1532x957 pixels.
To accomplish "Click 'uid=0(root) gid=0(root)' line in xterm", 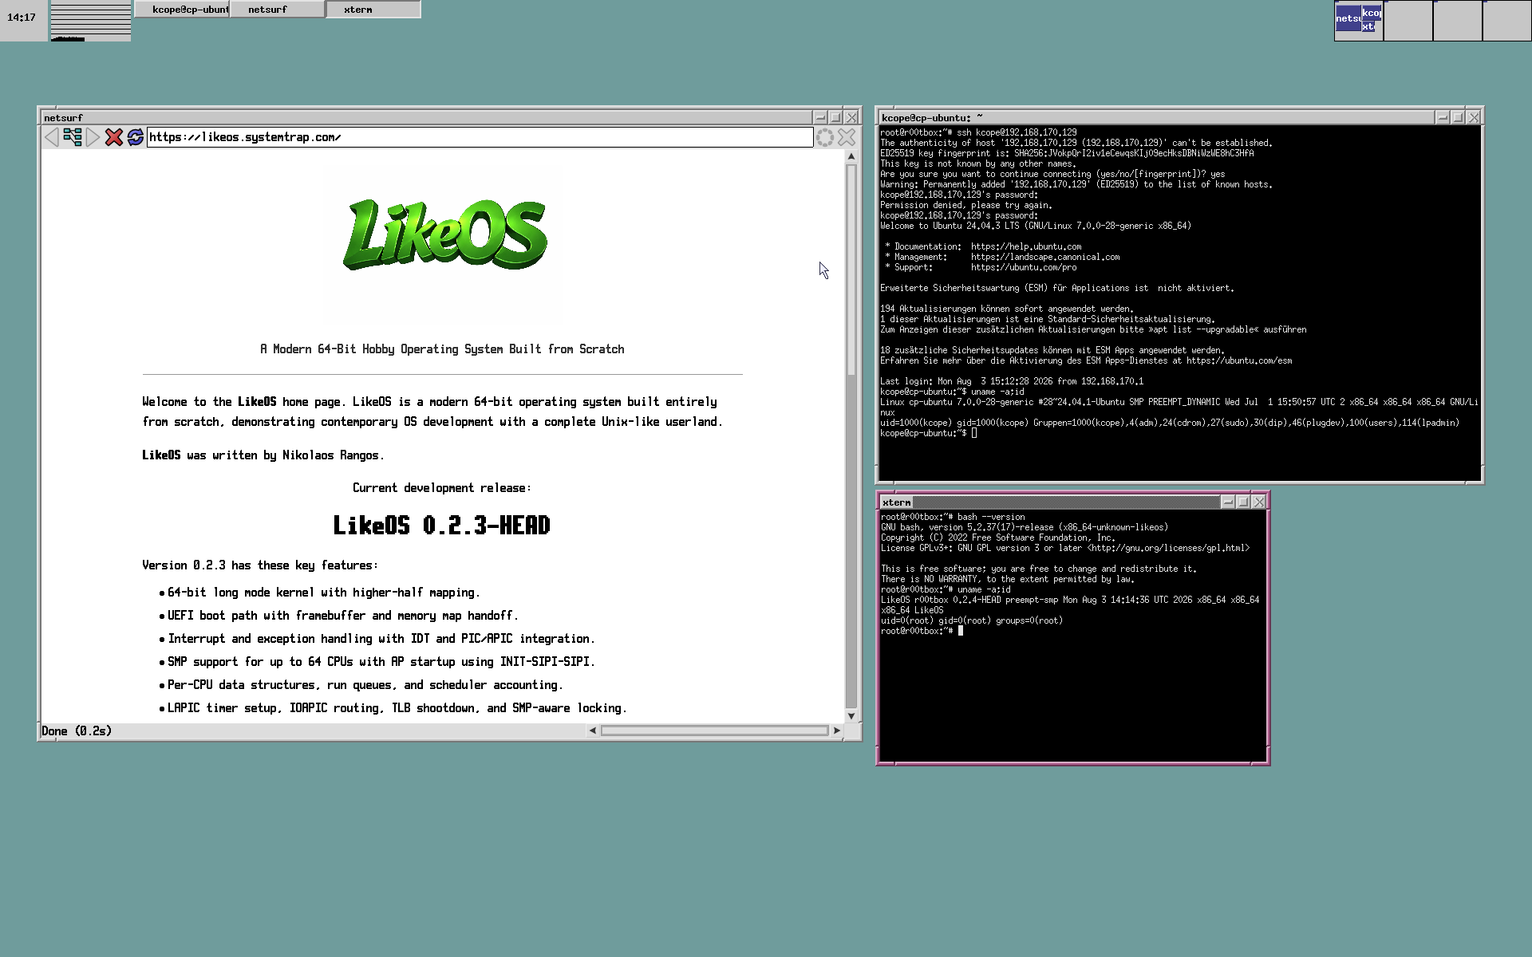I will tap(972, 620).
